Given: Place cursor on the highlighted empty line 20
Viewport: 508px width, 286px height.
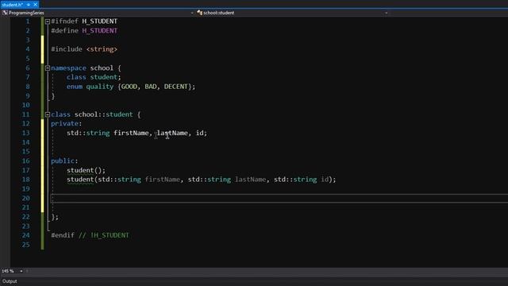Looking at the screenshot, I should point(279,198).
